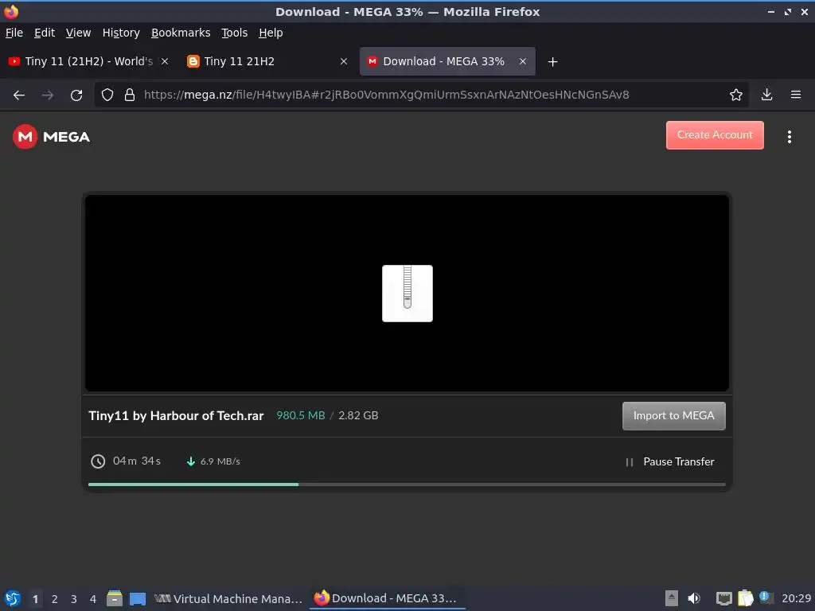Viewport: 815px width, 611px height.
Task: Open the Help menu
Action: click(x=271, y=33)
